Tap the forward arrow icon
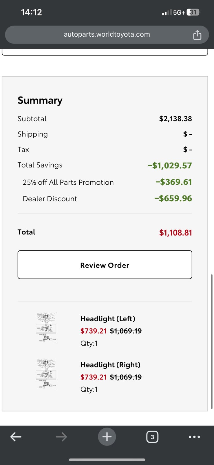 point(61,437)
